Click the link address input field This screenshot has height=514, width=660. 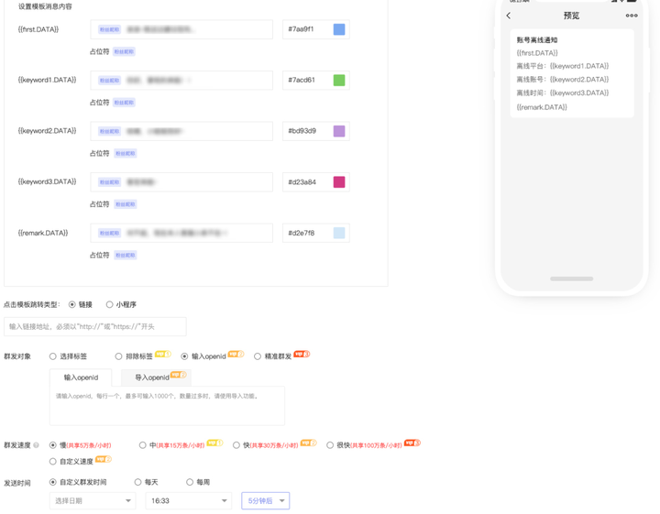[95, 326]
